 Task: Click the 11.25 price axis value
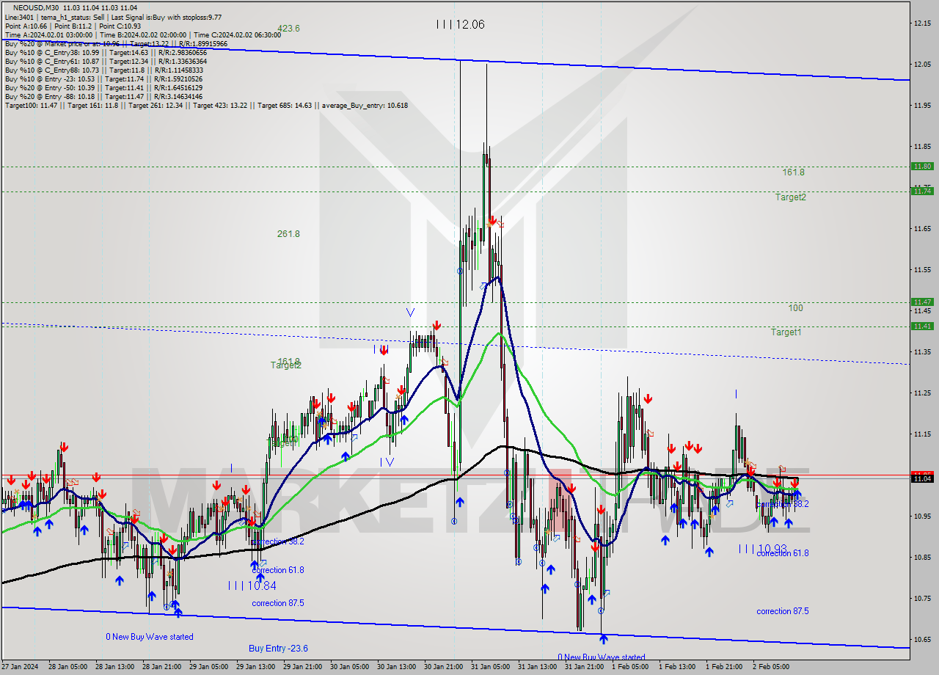point(921,393)
